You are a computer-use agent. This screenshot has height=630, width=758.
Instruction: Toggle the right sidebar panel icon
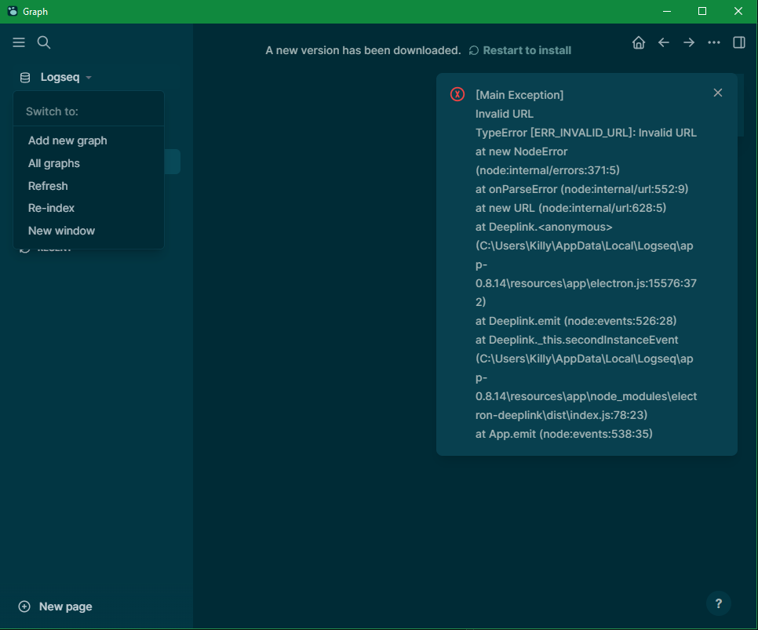738,42
